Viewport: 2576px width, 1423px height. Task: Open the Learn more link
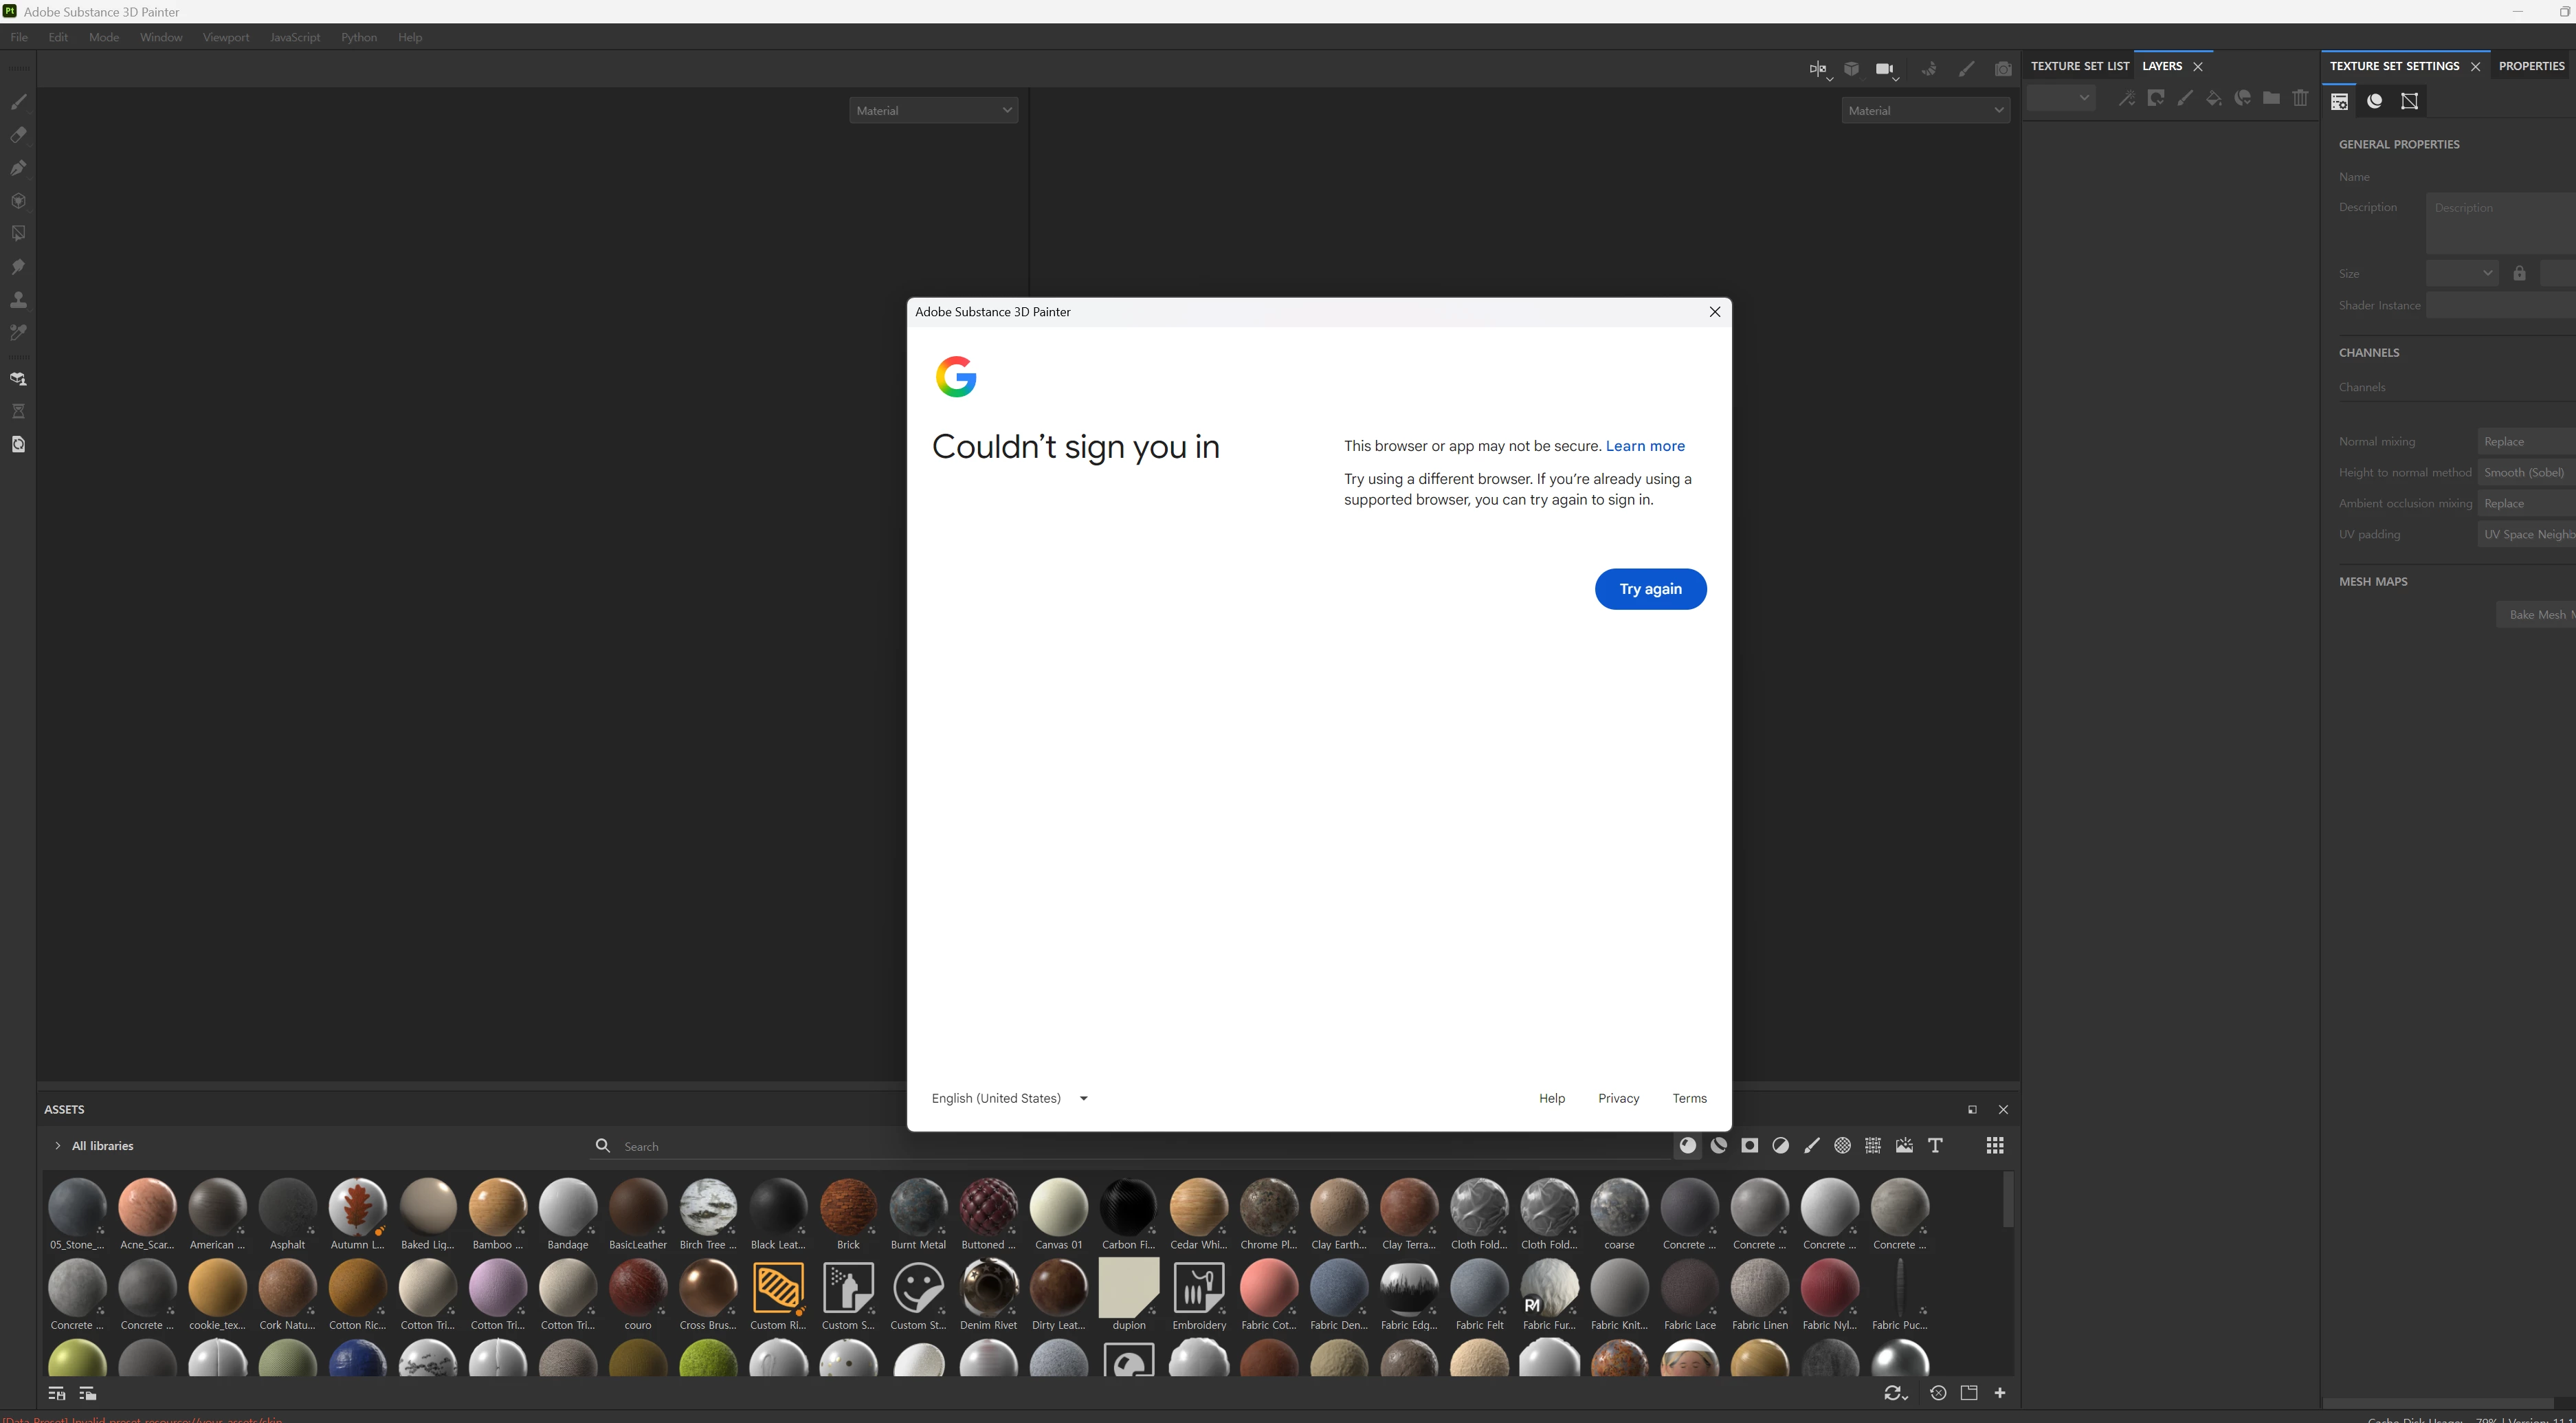click(x=1645, y=446)
